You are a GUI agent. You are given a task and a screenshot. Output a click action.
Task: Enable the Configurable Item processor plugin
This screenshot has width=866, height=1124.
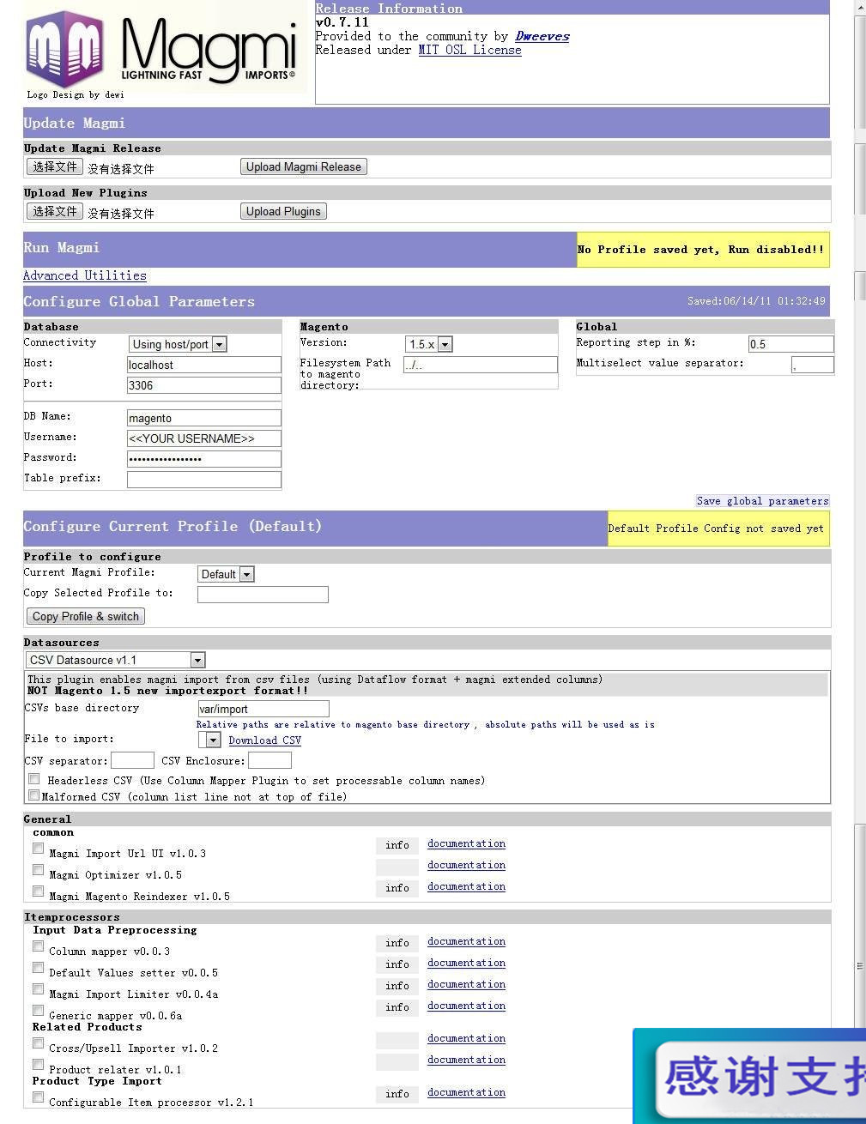39,1097
